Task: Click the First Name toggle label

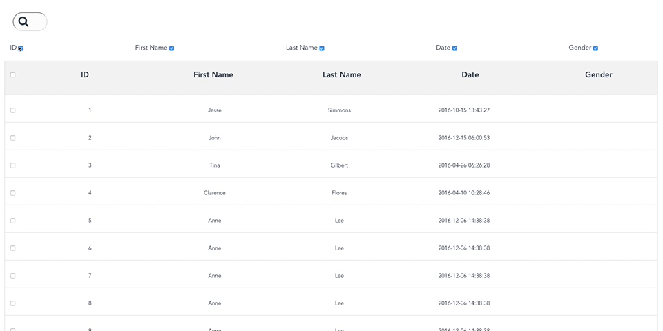Action: [x=151, y=48]
